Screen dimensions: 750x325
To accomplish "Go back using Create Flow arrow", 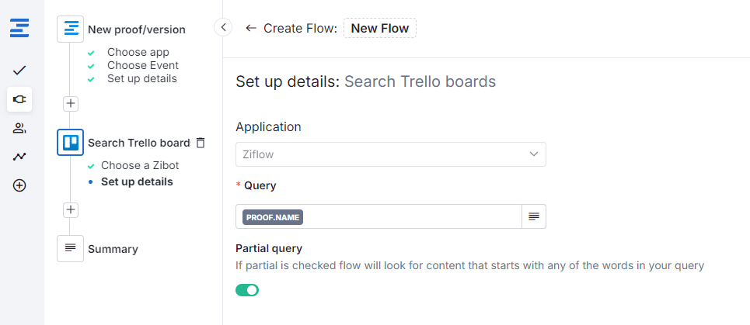I will coord(250,28).
